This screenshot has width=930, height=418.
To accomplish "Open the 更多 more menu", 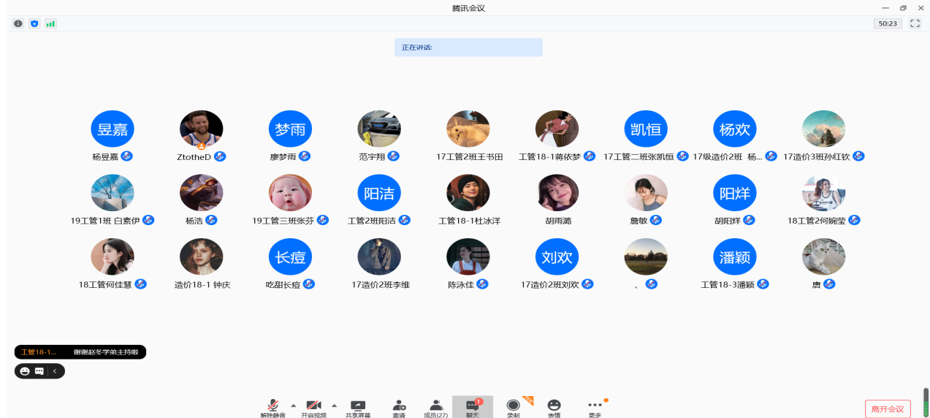I will pyautogui.click(x=595, y=407).
